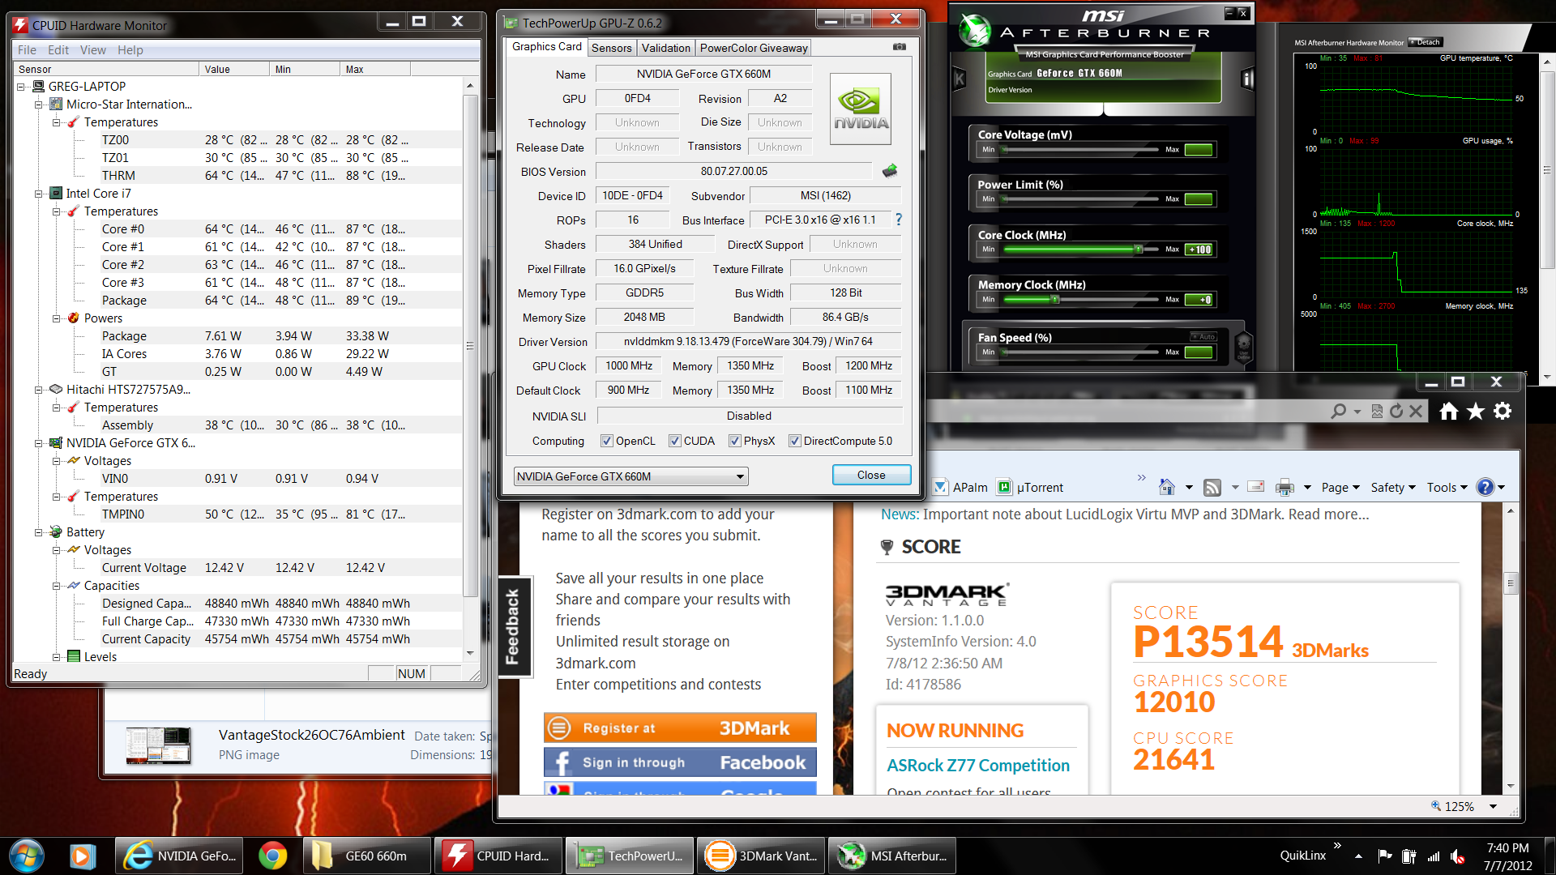Open the View menu in Hardware Monitor
Screen dimensions: 1556x875
[92, 50]
